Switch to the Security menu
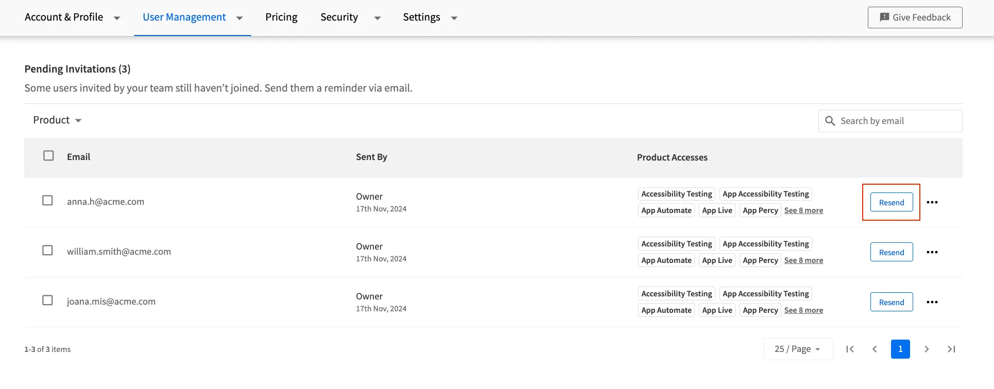This screenshot has height=389, width=994. coord(350,17)
